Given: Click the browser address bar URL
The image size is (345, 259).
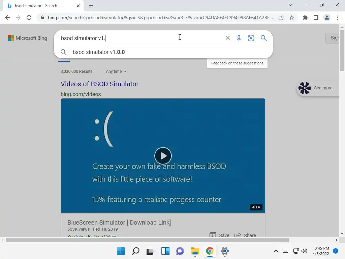Looking at the screenshot, I should (160, 18).
